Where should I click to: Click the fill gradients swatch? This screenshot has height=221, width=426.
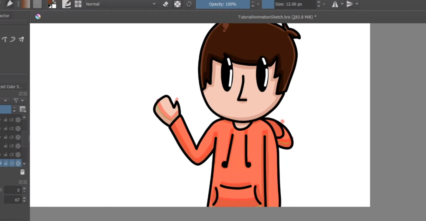(x=26, y=4)
